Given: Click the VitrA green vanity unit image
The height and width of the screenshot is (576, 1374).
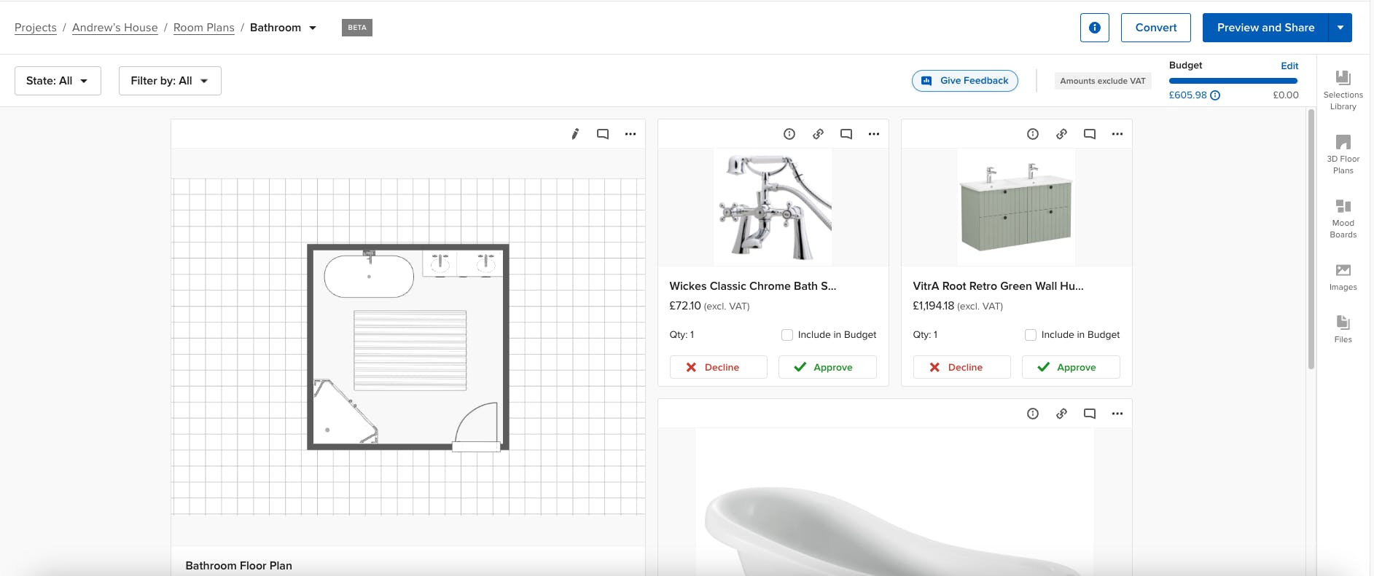Looking at the screenshot, I should 1016,208.
